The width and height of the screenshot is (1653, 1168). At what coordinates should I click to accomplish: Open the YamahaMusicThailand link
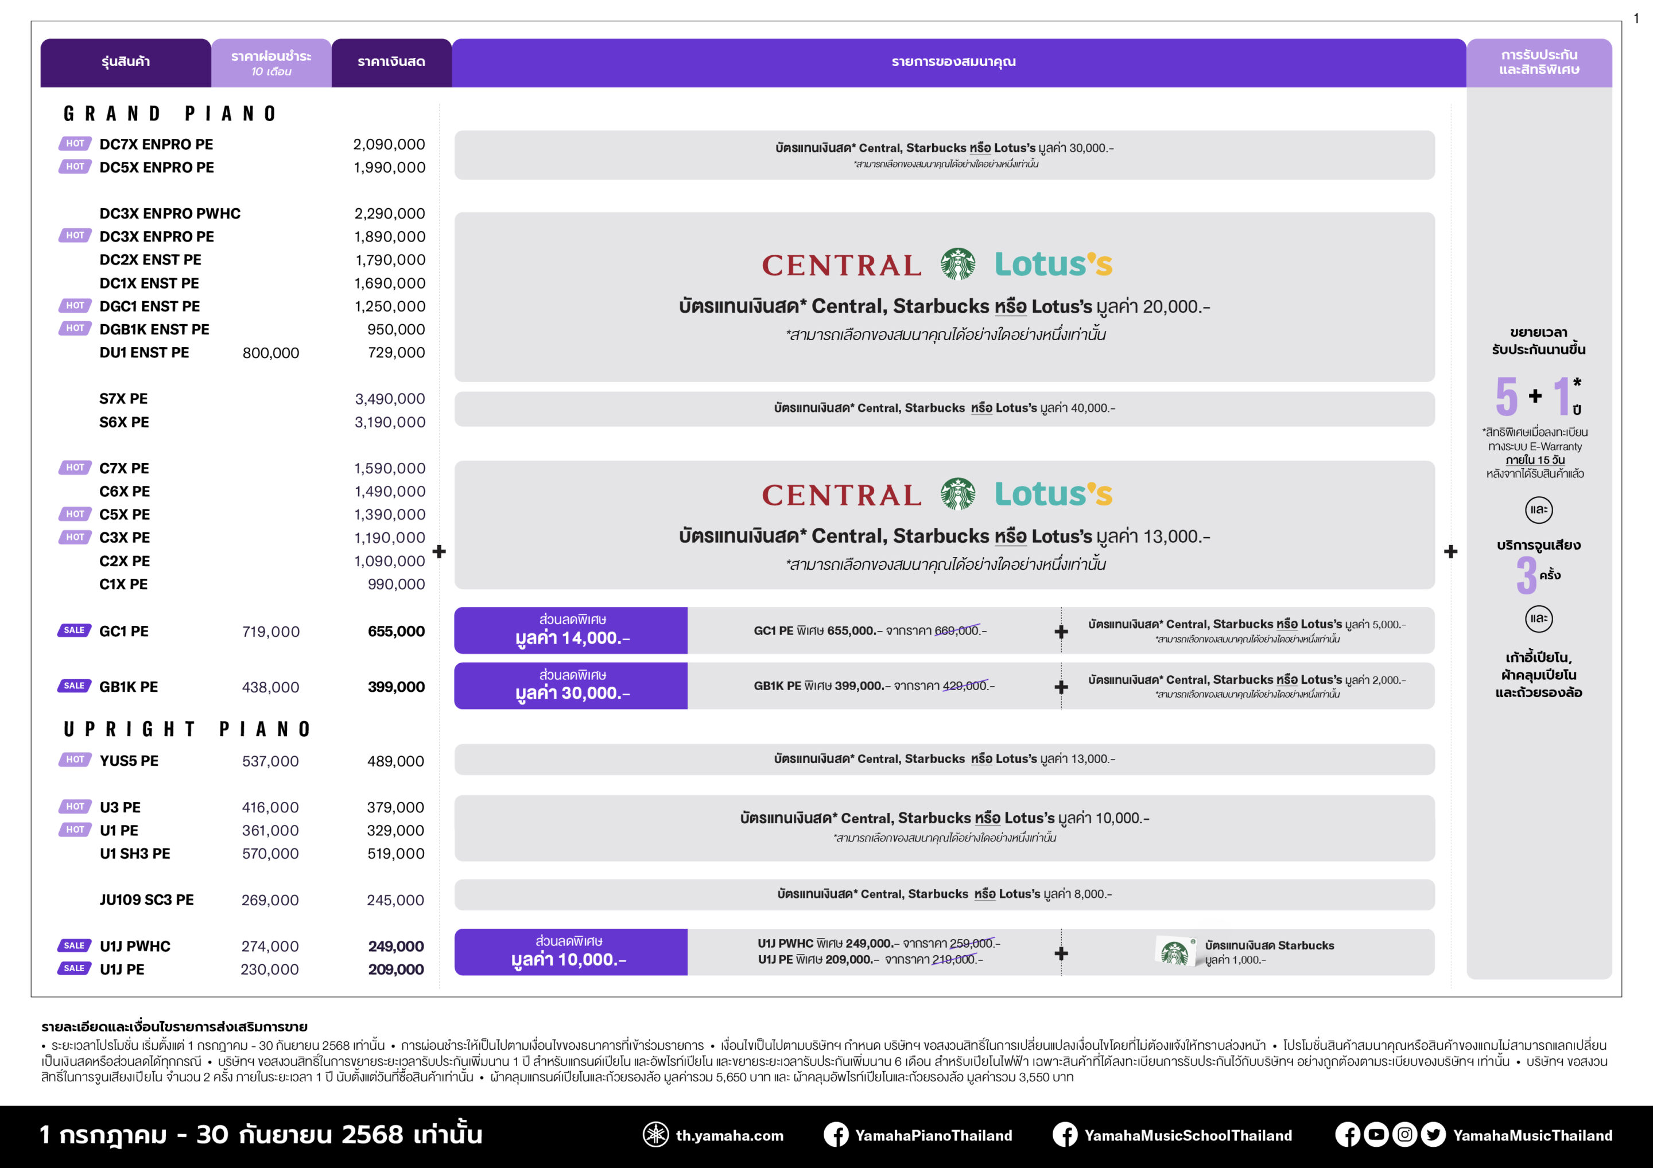(x=1532, y=1136)
